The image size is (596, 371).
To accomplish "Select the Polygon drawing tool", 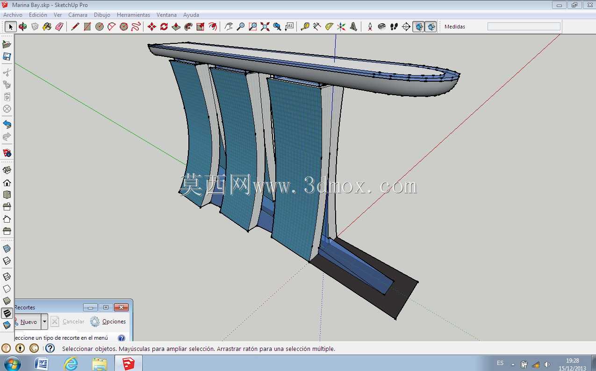I will (x=123, y=27).
